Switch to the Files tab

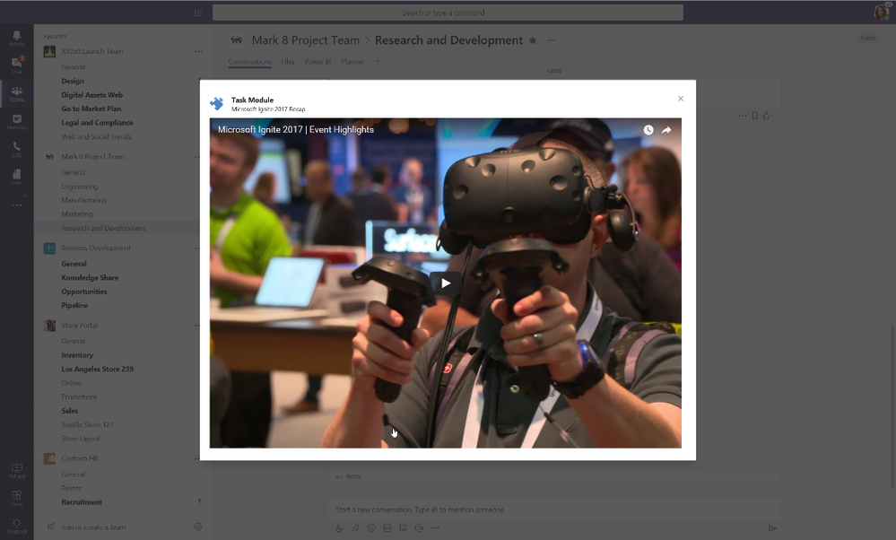coord(288,62)
